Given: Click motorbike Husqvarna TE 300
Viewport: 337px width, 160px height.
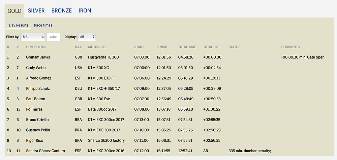Looking at the screenshot, I should (x=103, y=57).
